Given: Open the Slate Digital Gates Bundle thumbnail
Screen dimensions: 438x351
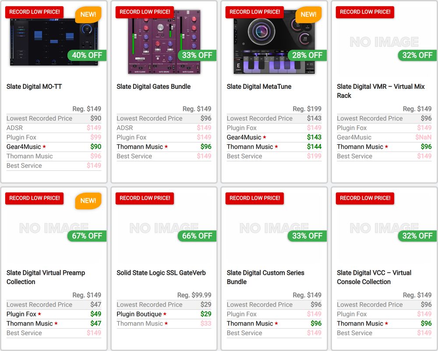Looking at the screenshot, I should pyautogui.click(x=164, y=42).
